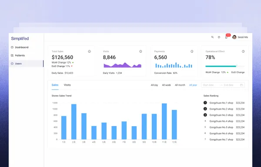Image resolution: width=261 pixels, height=167 pixels.
Task: Click the 12月 bar in sales chart
Action: point(174,124)
